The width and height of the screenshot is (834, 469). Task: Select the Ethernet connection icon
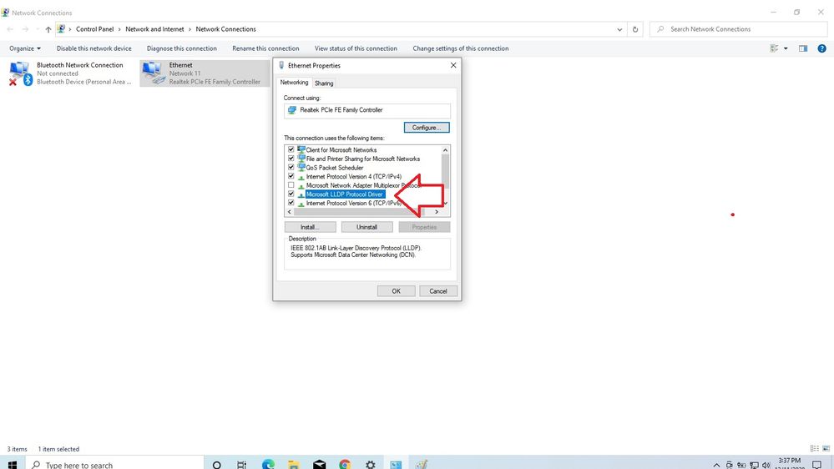[154, 73]
